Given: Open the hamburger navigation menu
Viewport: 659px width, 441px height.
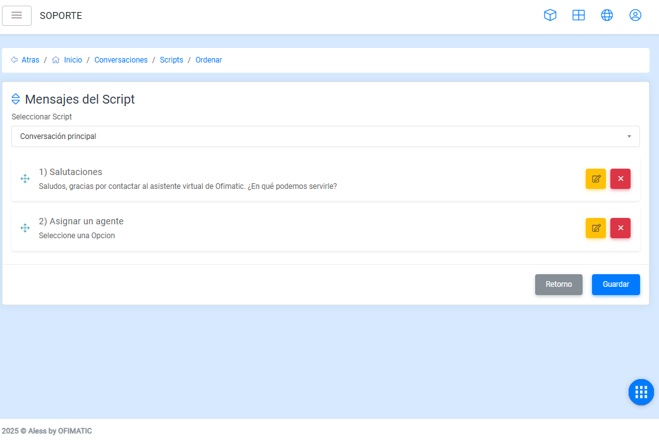Looking at the screenshot, I should coord(17,16).
